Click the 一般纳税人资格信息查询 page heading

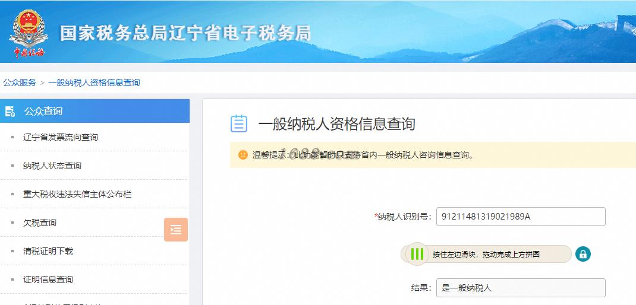(x=336, y=123)
